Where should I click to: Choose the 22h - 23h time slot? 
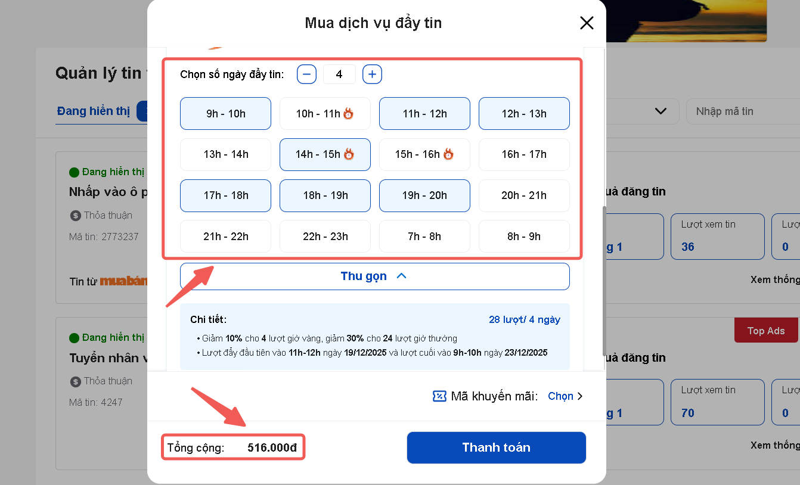click(x=325, y=237)
